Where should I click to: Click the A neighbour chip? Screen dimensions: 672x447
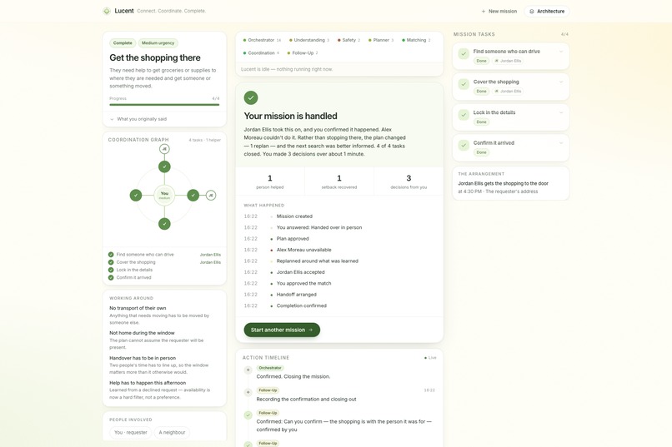click(x=172, y=433)
